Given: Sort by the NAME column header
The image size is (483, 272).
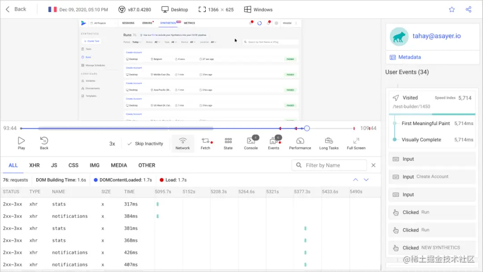Looking at the screenshot, I should click(59, 192).
